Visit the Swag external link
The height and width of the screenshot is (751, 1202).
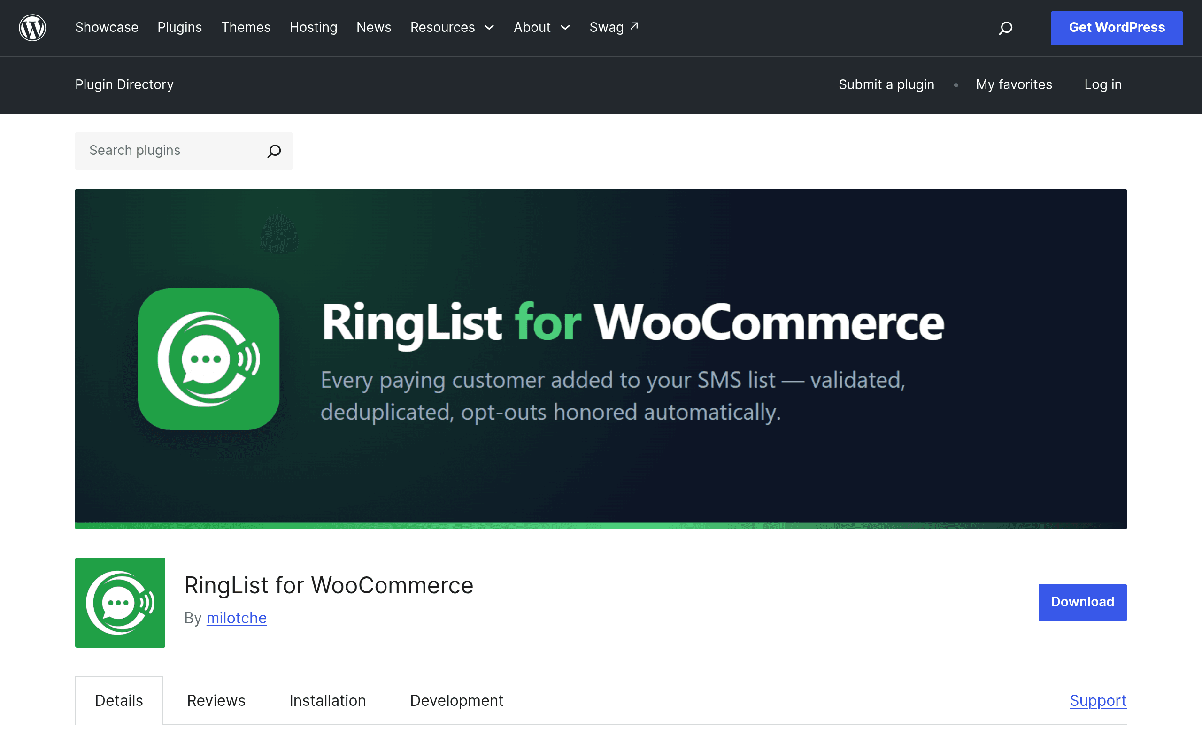(614, 27)
